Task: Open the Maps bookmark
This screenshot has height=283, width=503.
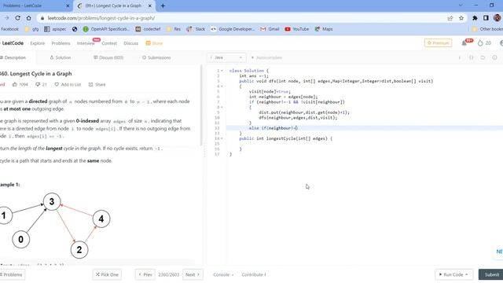Action: pyautogui.click(x=324, y=29)
